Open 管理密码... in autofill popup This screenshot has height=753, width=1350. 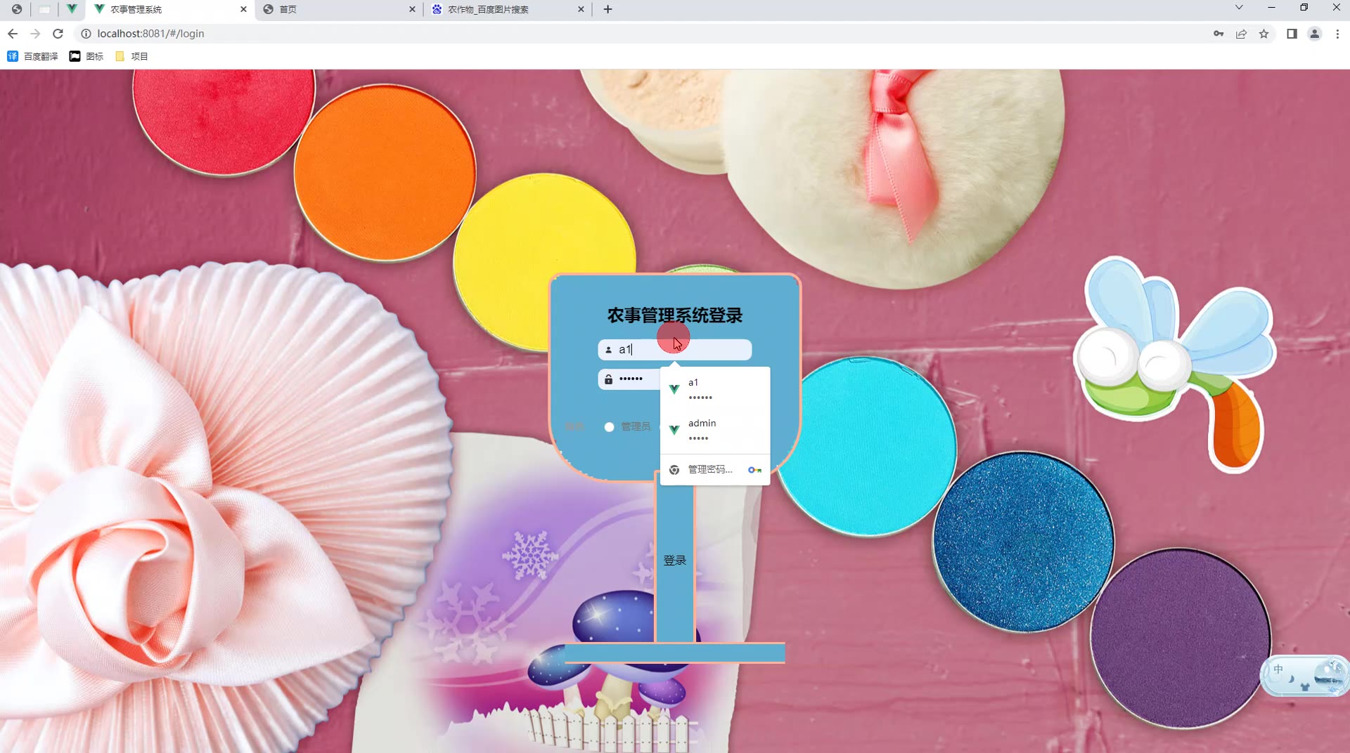(x=715, y=469)
